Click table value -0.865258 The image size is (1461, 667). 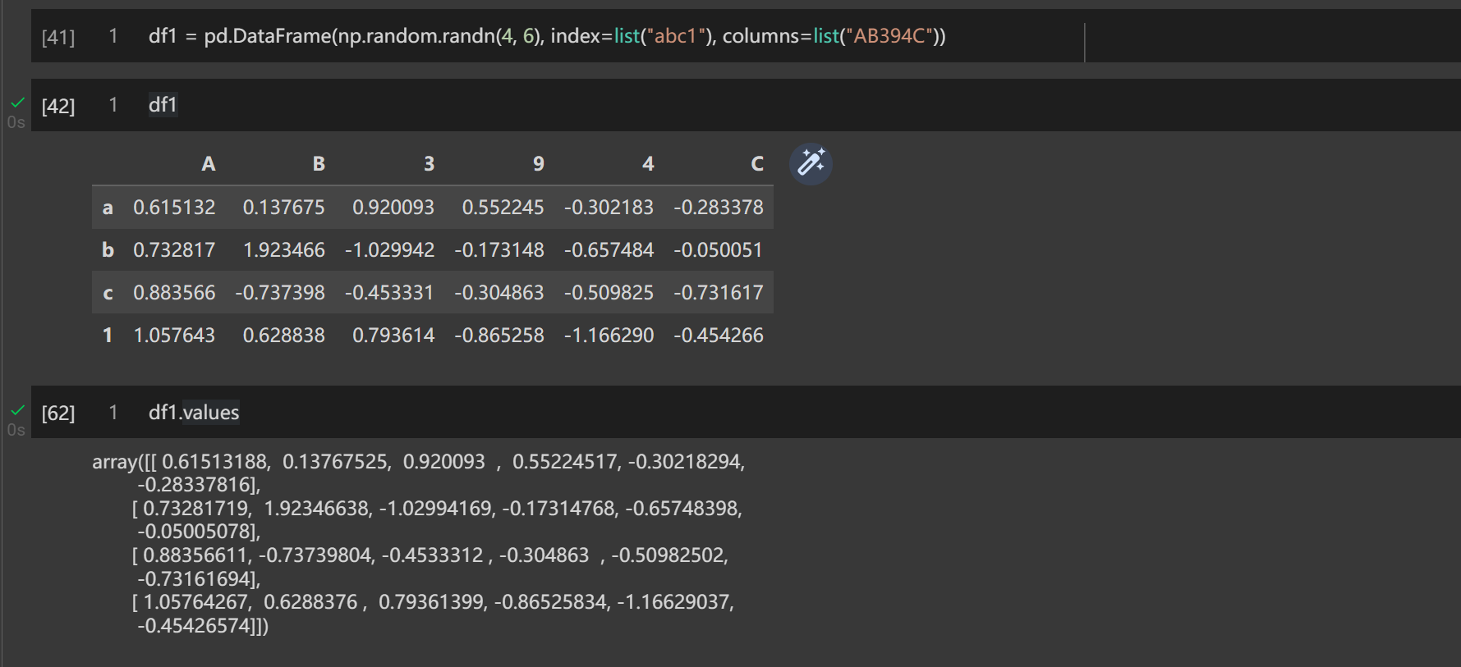(x=499, y=336)
